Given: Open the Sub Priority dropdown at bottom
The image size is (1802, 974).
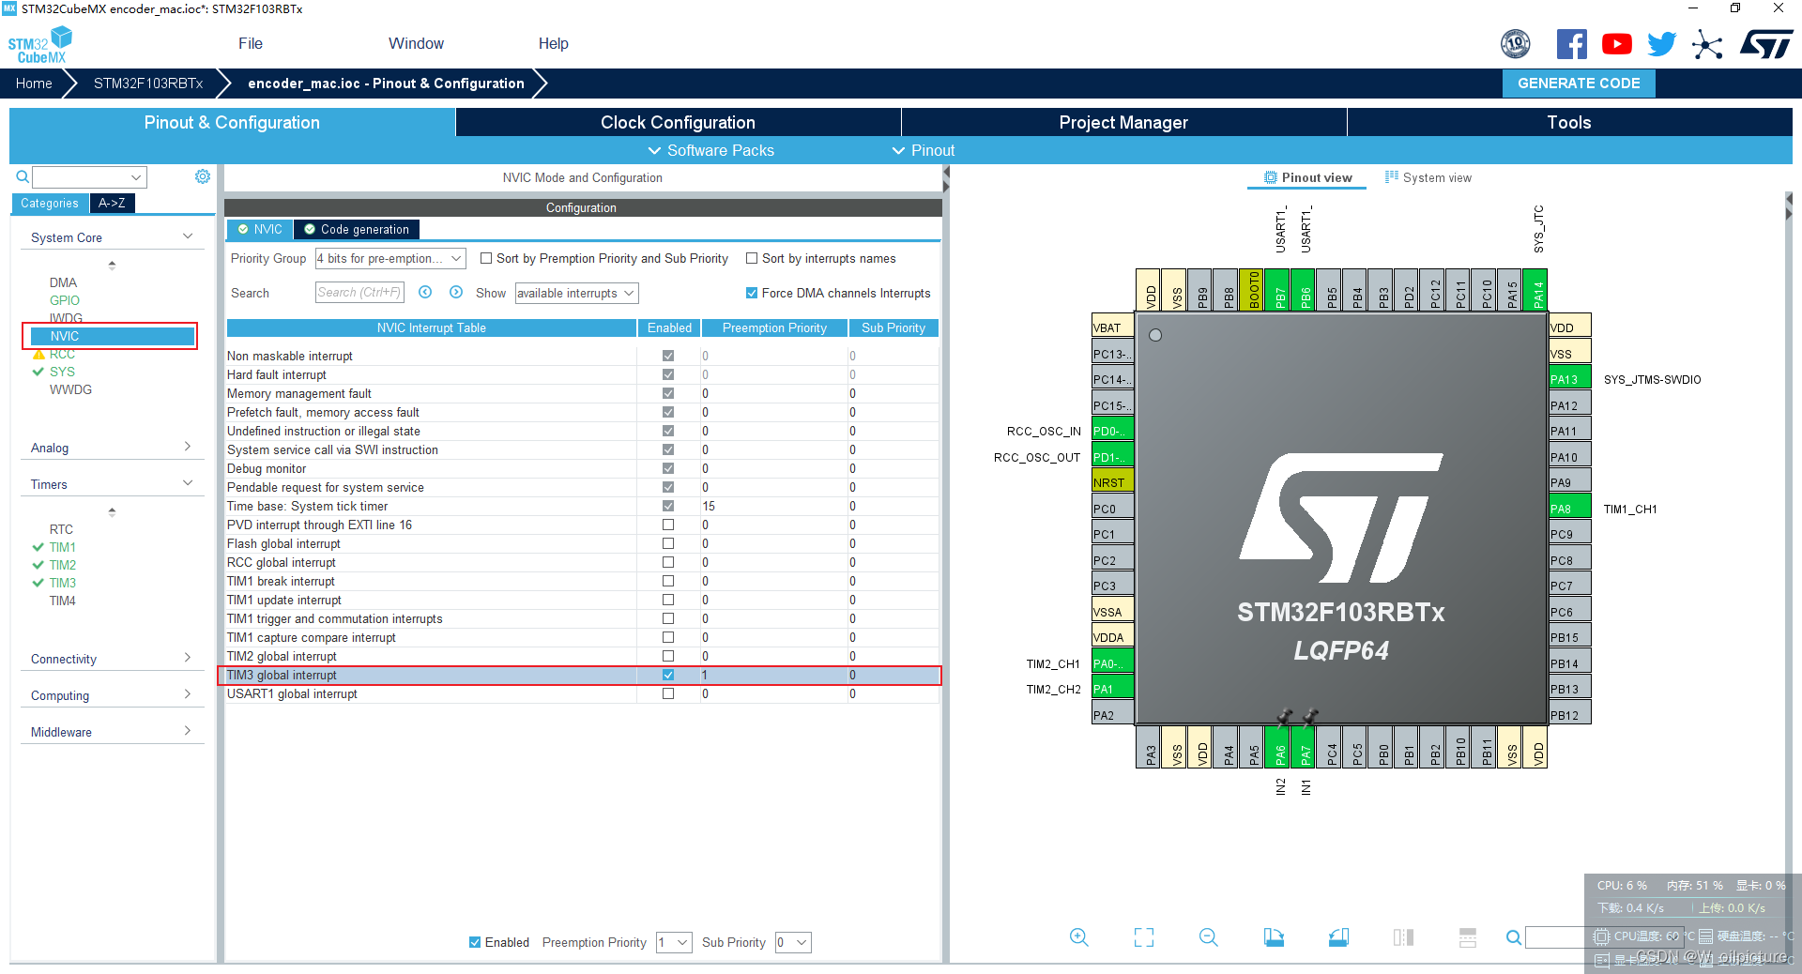Looking at the screenshot, I should click(793, 942).
